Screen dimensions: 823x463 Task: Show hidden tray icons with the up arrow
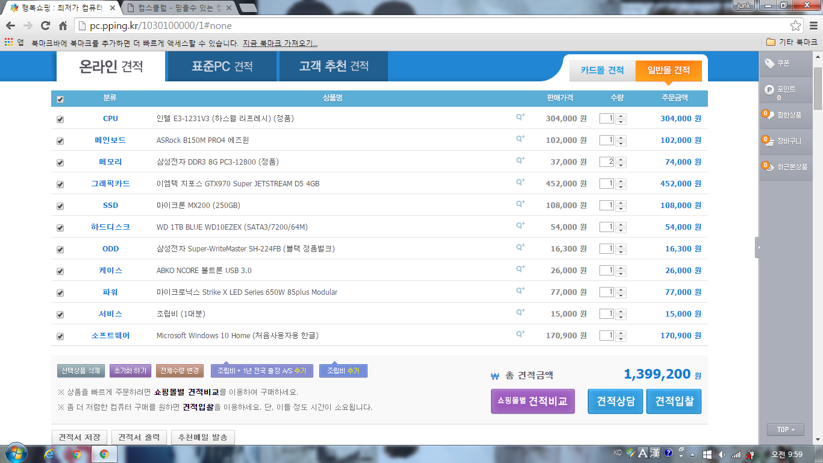(693, 454)
